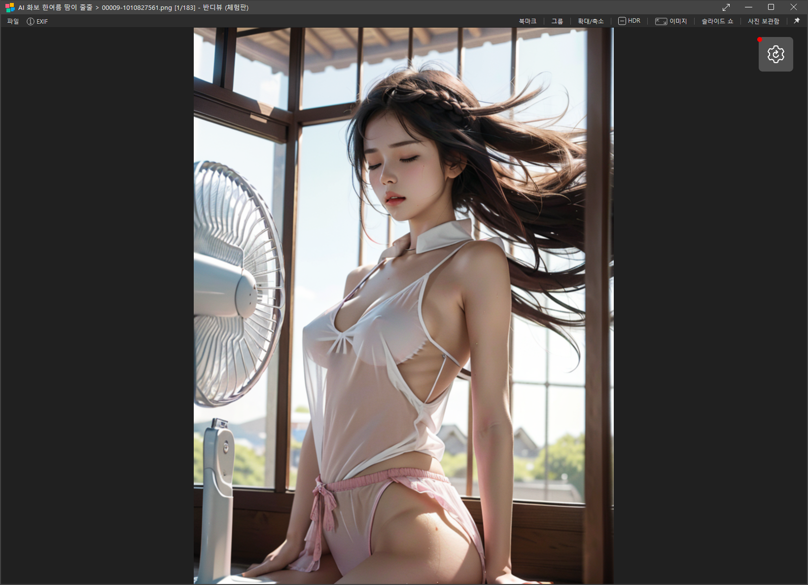Open the 파일 menu
The image size is (808, 585).
tap(13, 22)
